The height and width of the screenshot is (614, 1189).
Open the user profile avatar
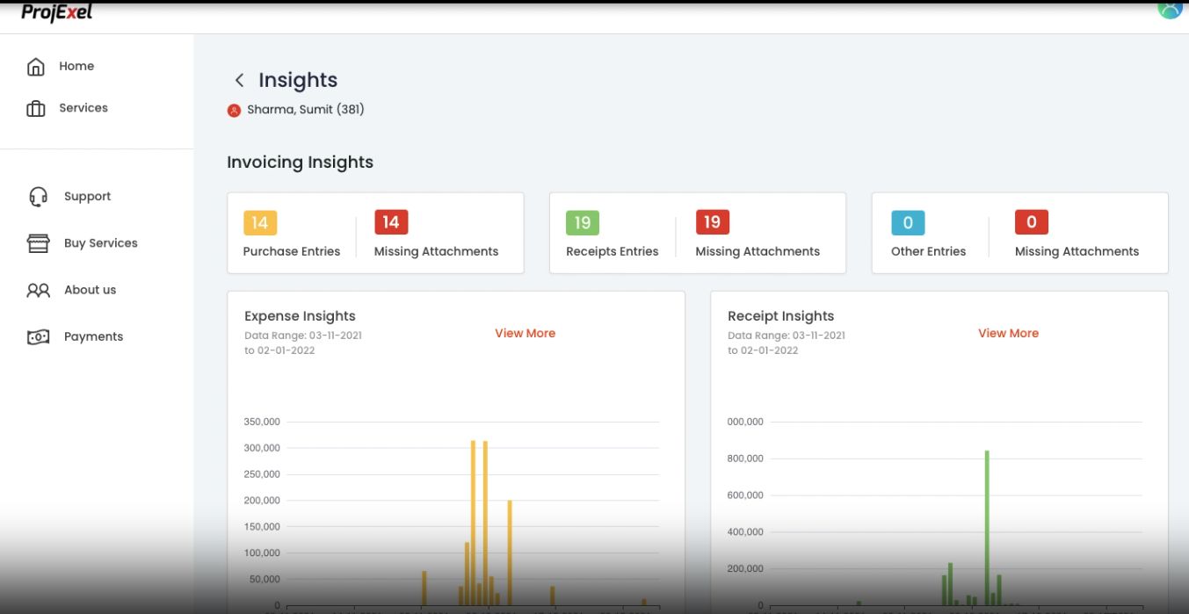[1170, 8]
